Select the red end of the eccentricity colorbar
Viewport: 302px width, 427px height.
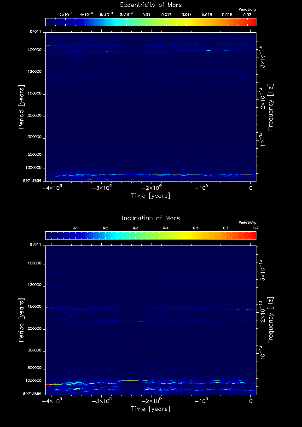click(253, 22)
